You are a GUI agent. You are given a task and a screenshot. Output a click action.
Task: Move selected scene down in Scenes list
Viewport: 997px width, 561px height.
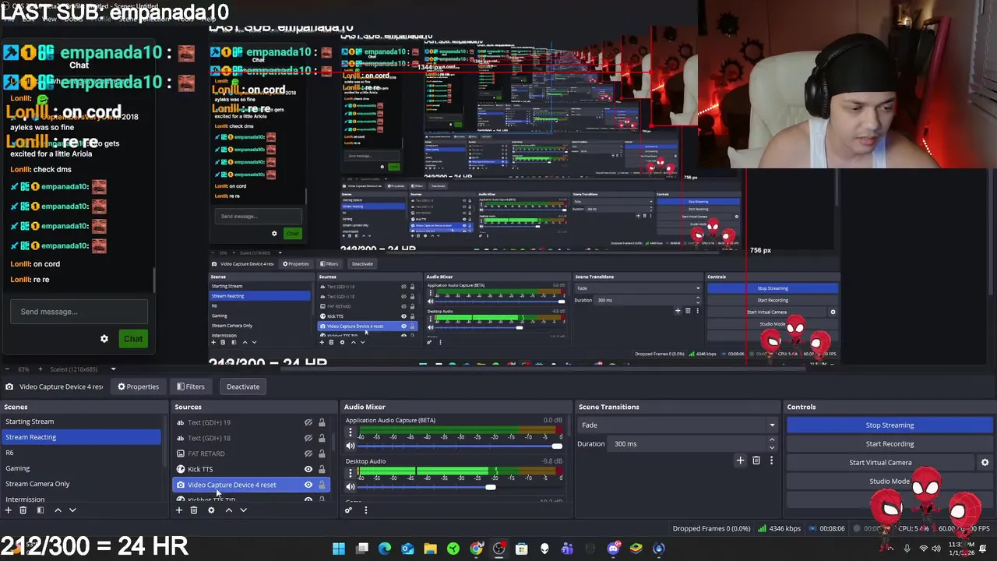(72, 510)
